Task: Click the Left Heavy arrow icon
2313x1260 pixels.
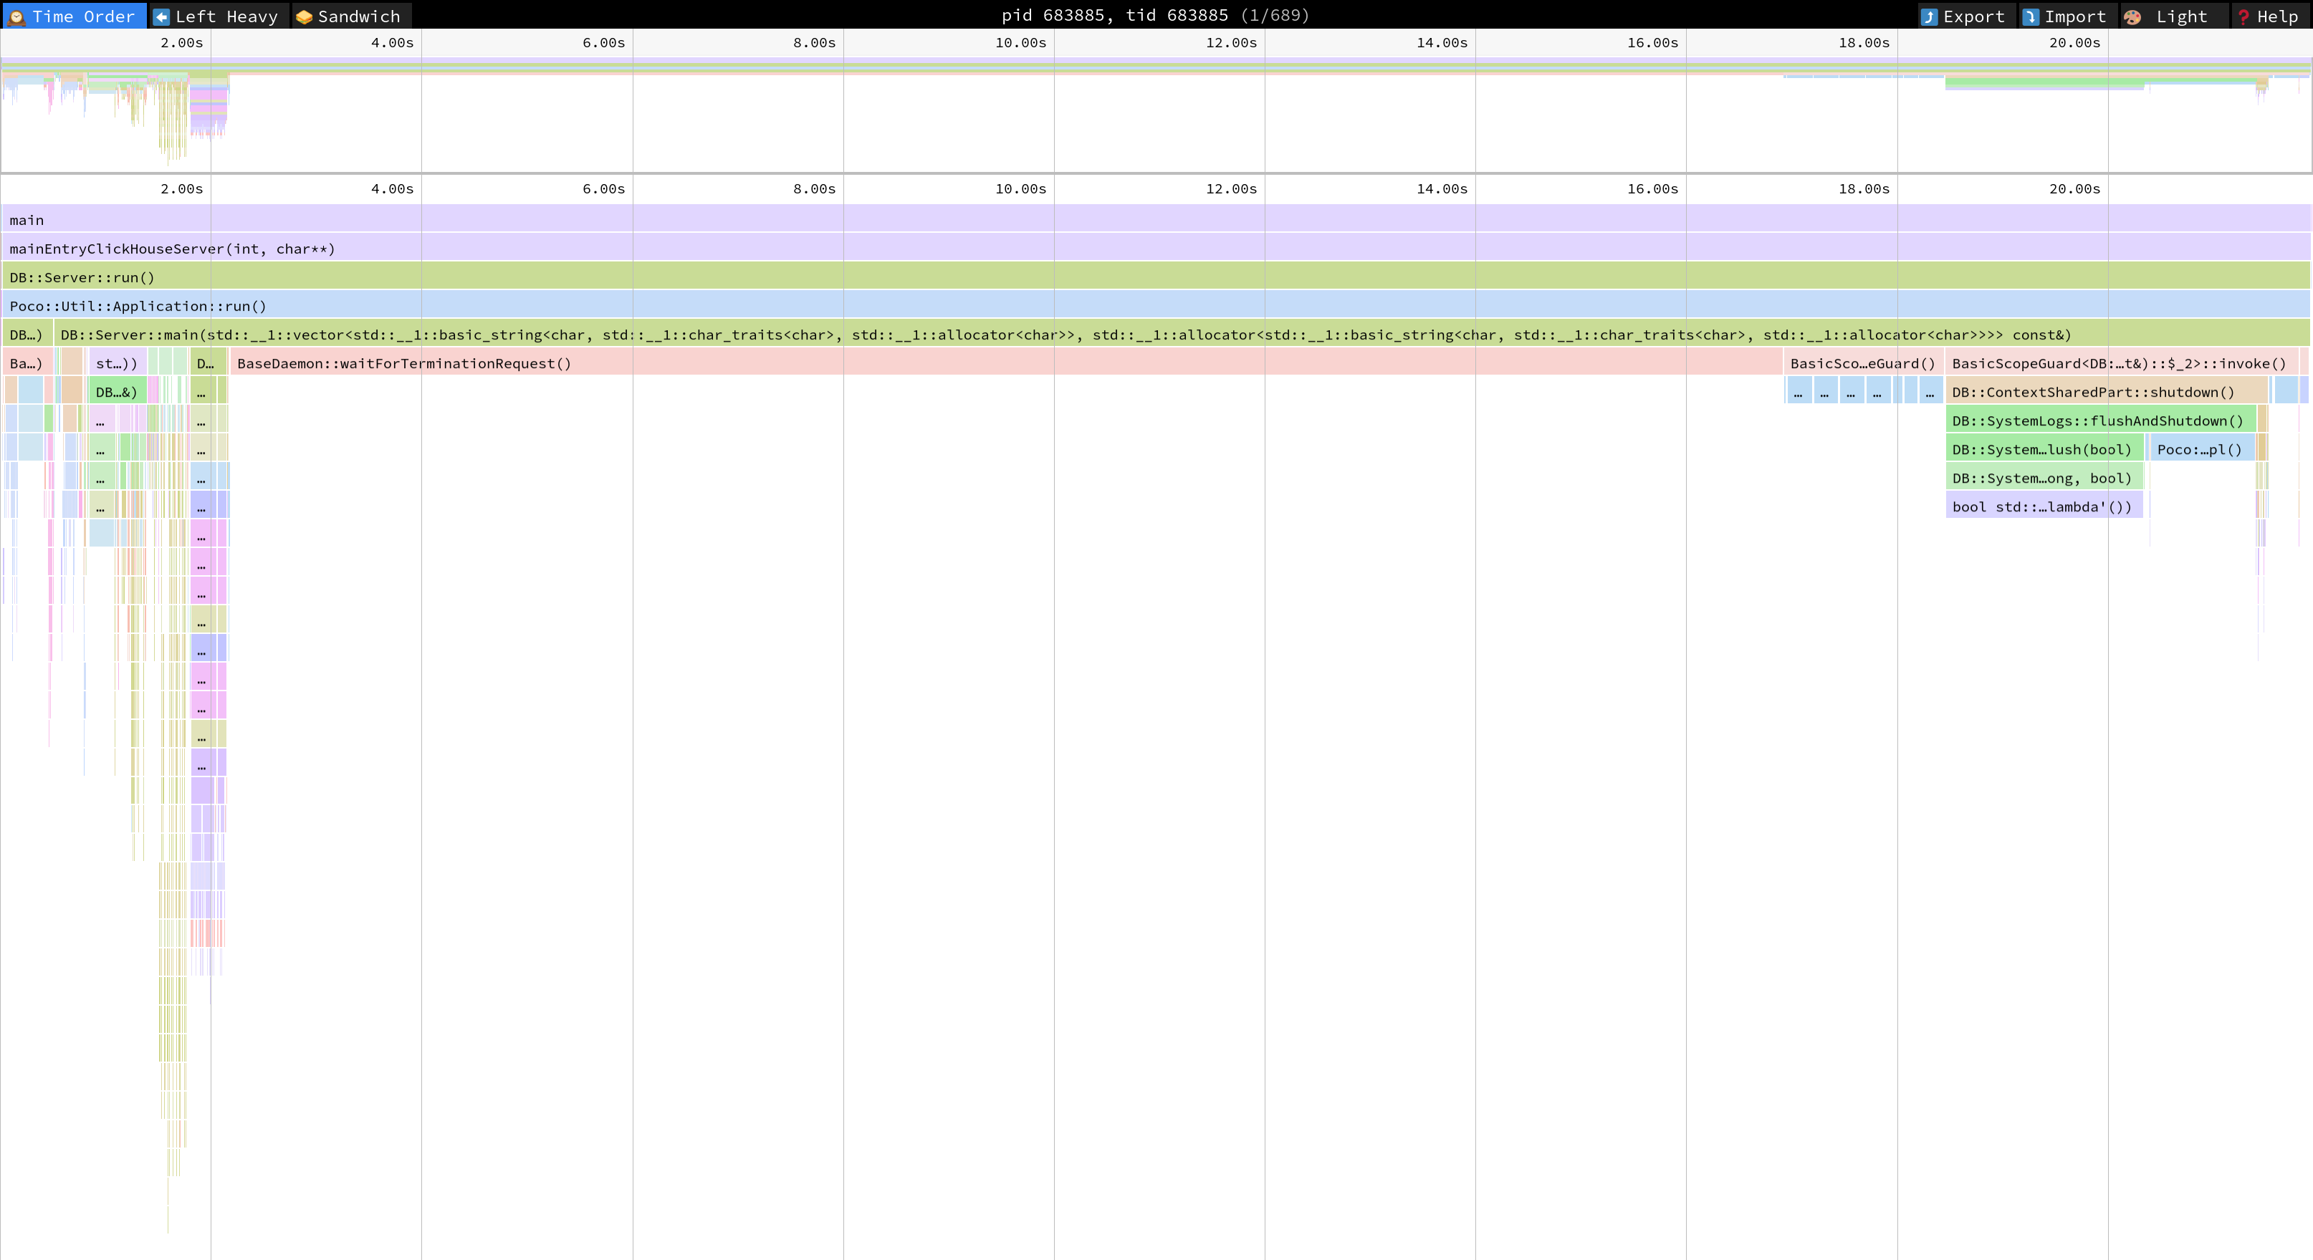Action: point(162,16)
